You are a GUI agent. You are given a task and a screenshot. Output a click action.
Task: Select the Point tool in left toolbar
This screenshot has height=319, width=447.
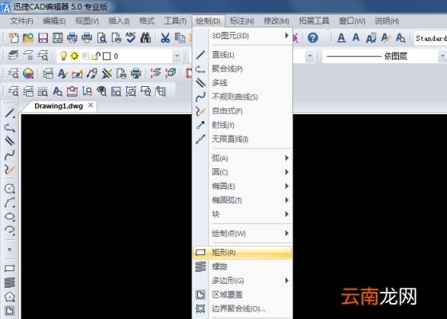tap(10, 250)
